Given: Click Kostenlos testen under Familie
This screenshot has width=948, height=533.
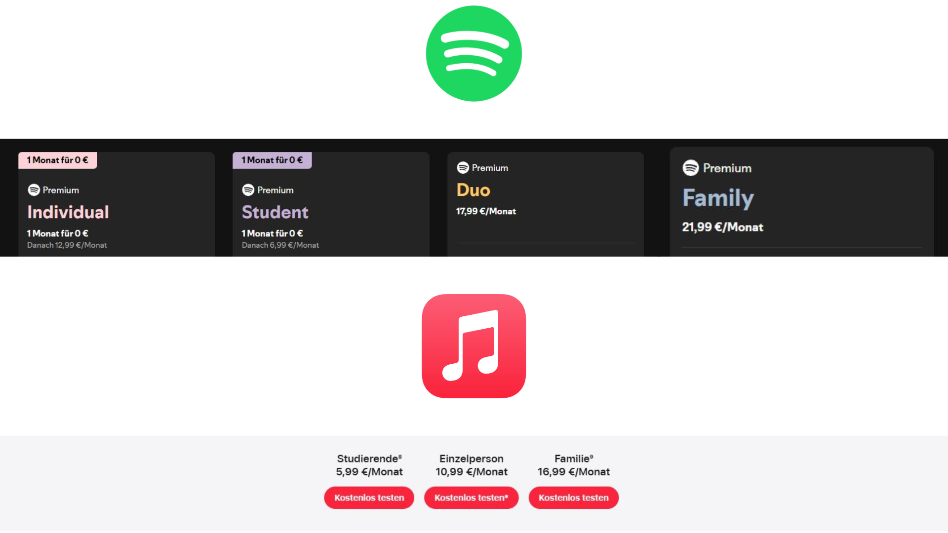Looking at the screenshot, I should coord(573,497).
